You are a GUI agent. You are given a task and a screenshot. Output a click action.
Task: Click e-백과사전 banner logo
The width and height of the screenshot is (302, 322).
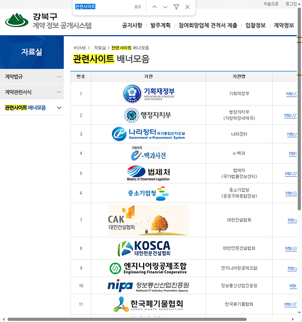148,153
